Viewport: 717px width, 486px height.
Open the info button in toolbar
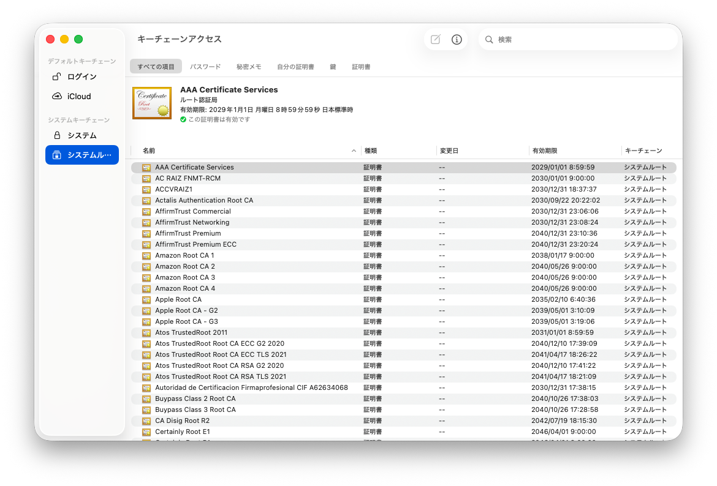tap(457, 39)
